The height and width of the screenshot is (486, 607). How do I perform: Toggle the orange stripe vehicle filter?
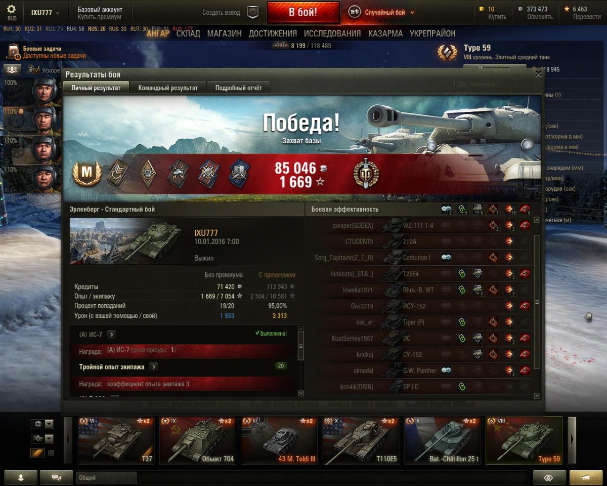click(x=37, y=453)
